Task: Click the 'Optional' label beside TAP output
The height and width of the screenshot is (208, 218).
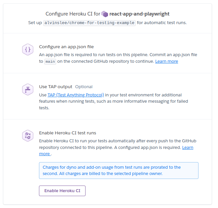Action: [x=84, y=87]
